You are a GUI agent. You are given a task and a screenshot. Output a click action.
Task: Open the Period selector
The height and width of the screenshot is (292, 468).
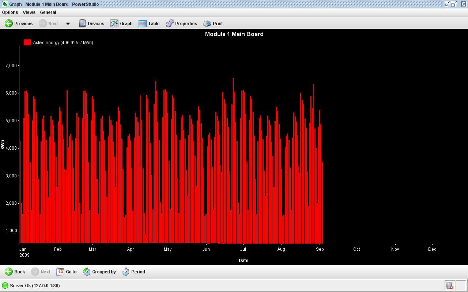tap(133, 272)
